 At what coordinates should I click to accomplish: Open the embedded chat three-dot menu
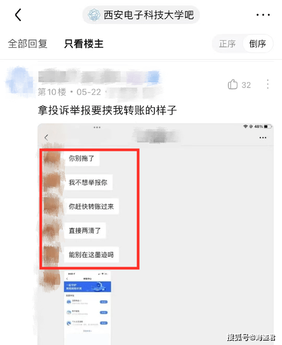click(x=263, y=138)
